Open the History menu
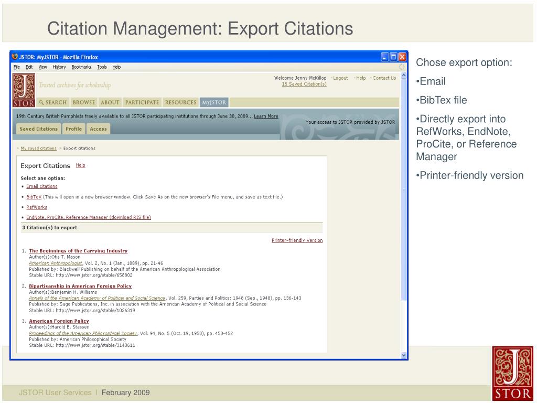 click(x=59, y=67)
